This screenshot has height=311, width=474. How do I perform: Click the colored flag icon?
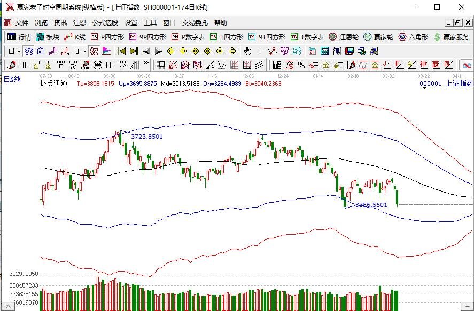tap(106, 51)
